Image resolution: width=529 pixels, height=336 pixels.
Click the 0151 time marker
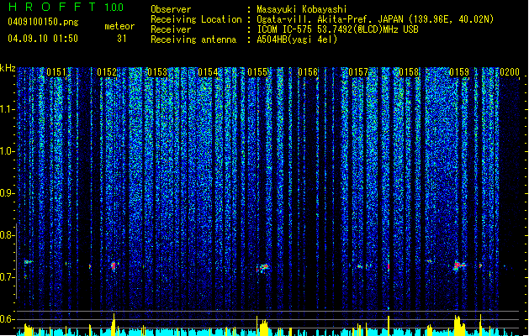coord(56,72)
